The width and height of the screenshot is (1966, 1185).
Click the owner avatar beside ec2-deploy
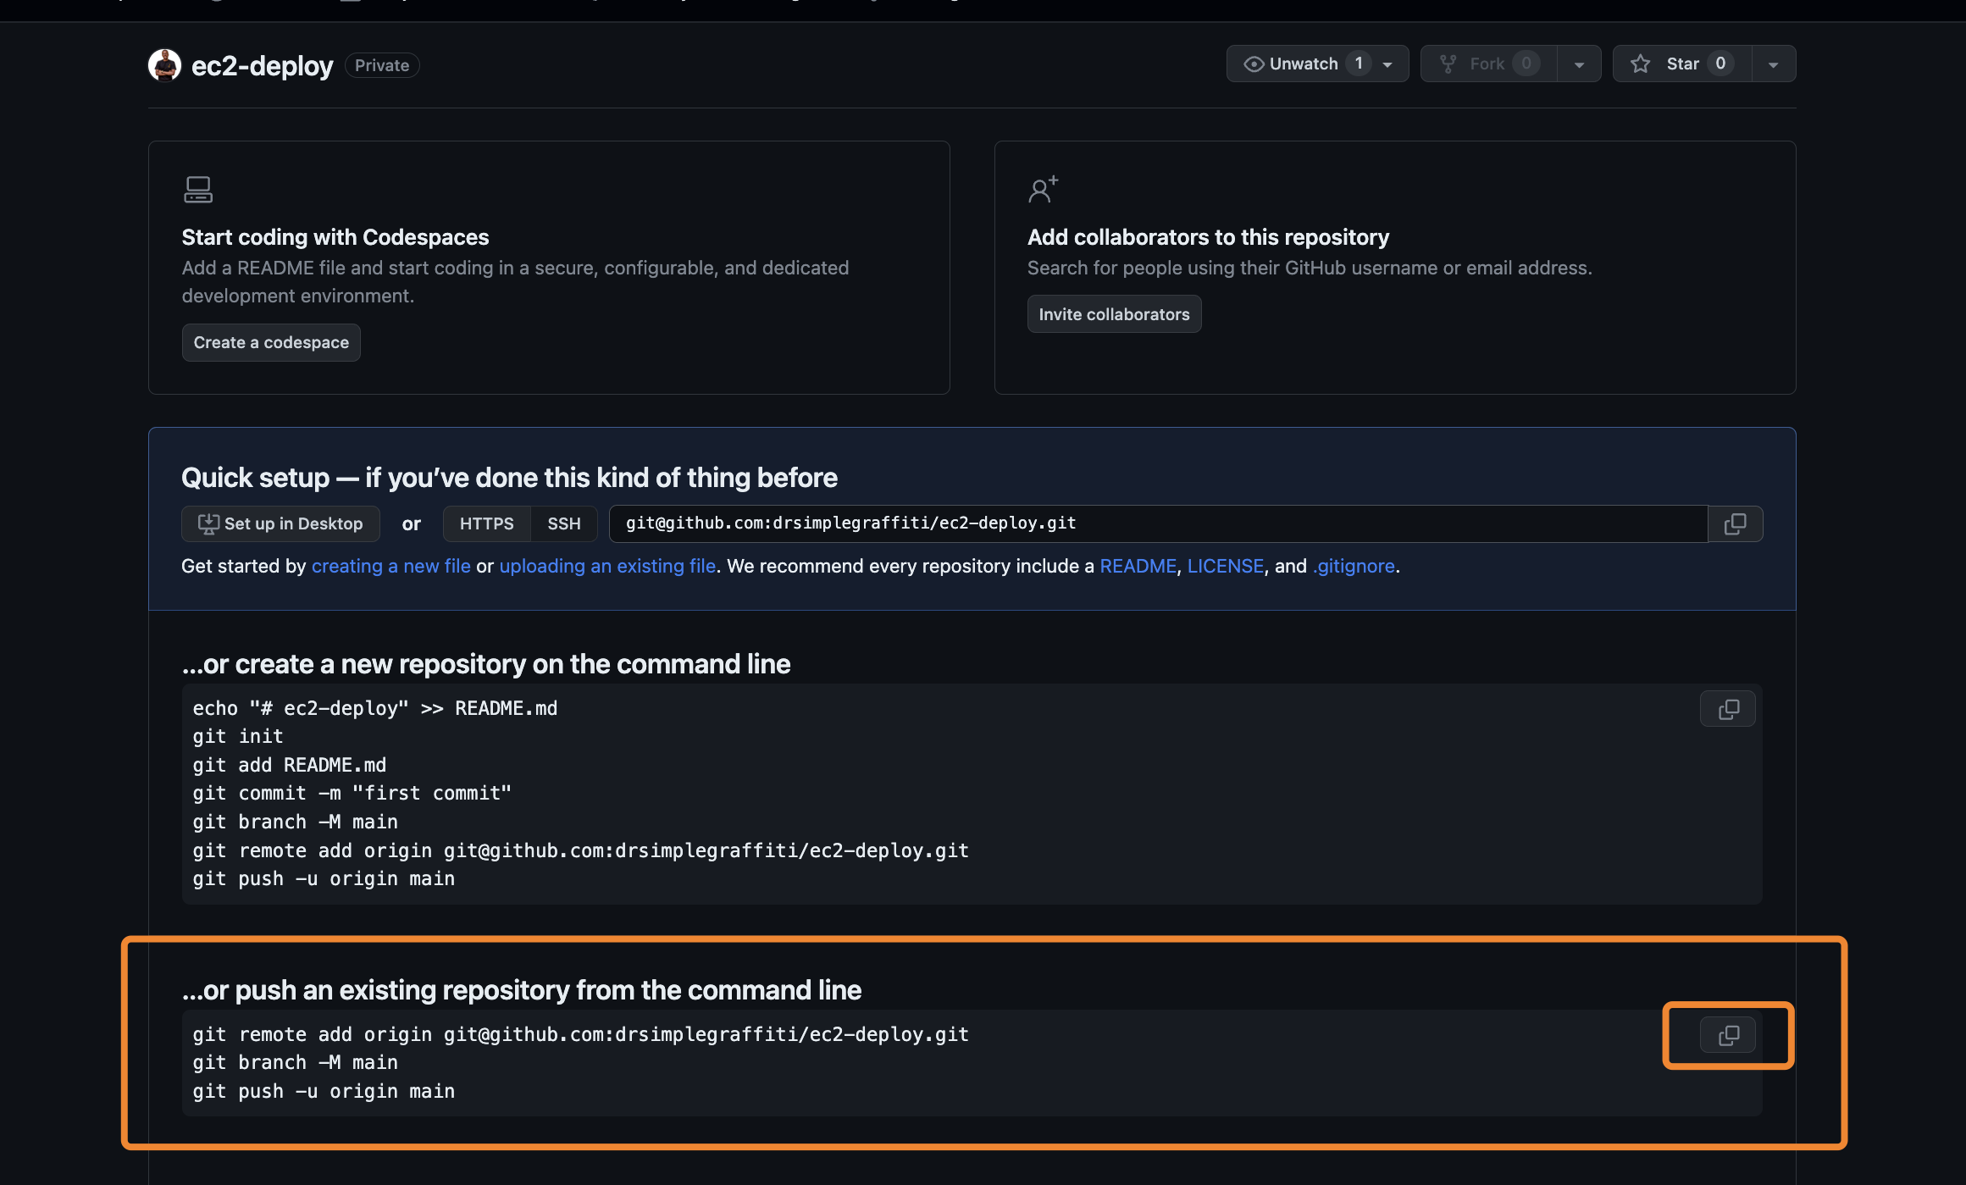coord(164,65)
